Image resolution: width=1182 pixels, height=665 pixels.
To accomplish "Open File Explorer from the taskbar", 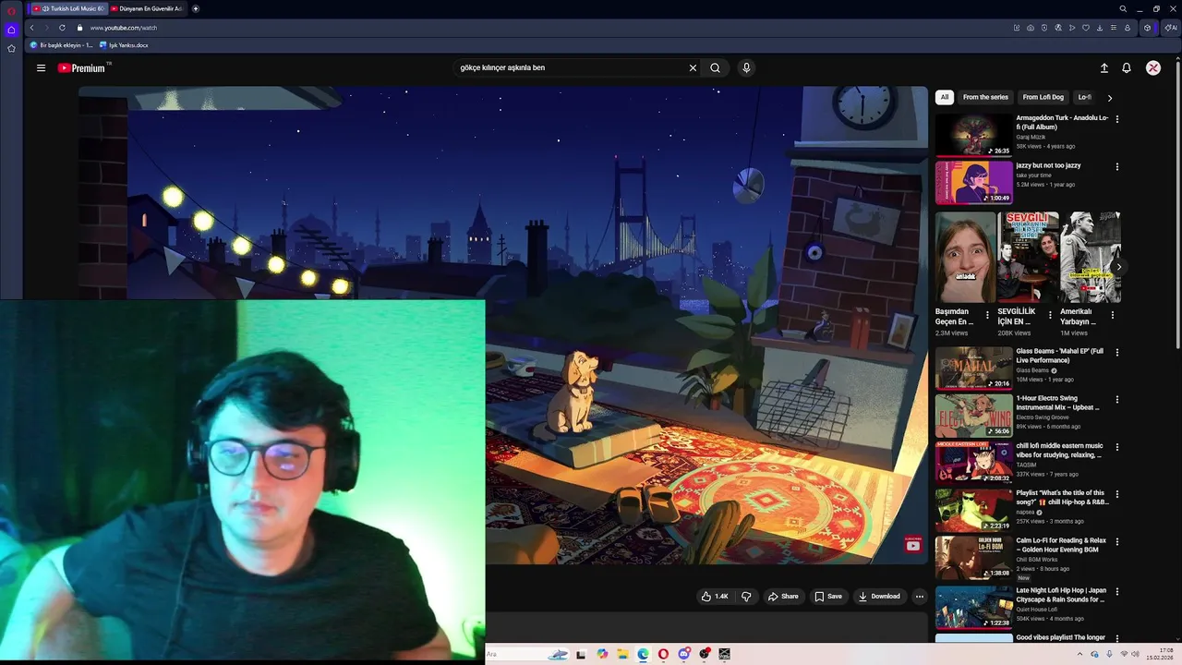I will 623,654.
